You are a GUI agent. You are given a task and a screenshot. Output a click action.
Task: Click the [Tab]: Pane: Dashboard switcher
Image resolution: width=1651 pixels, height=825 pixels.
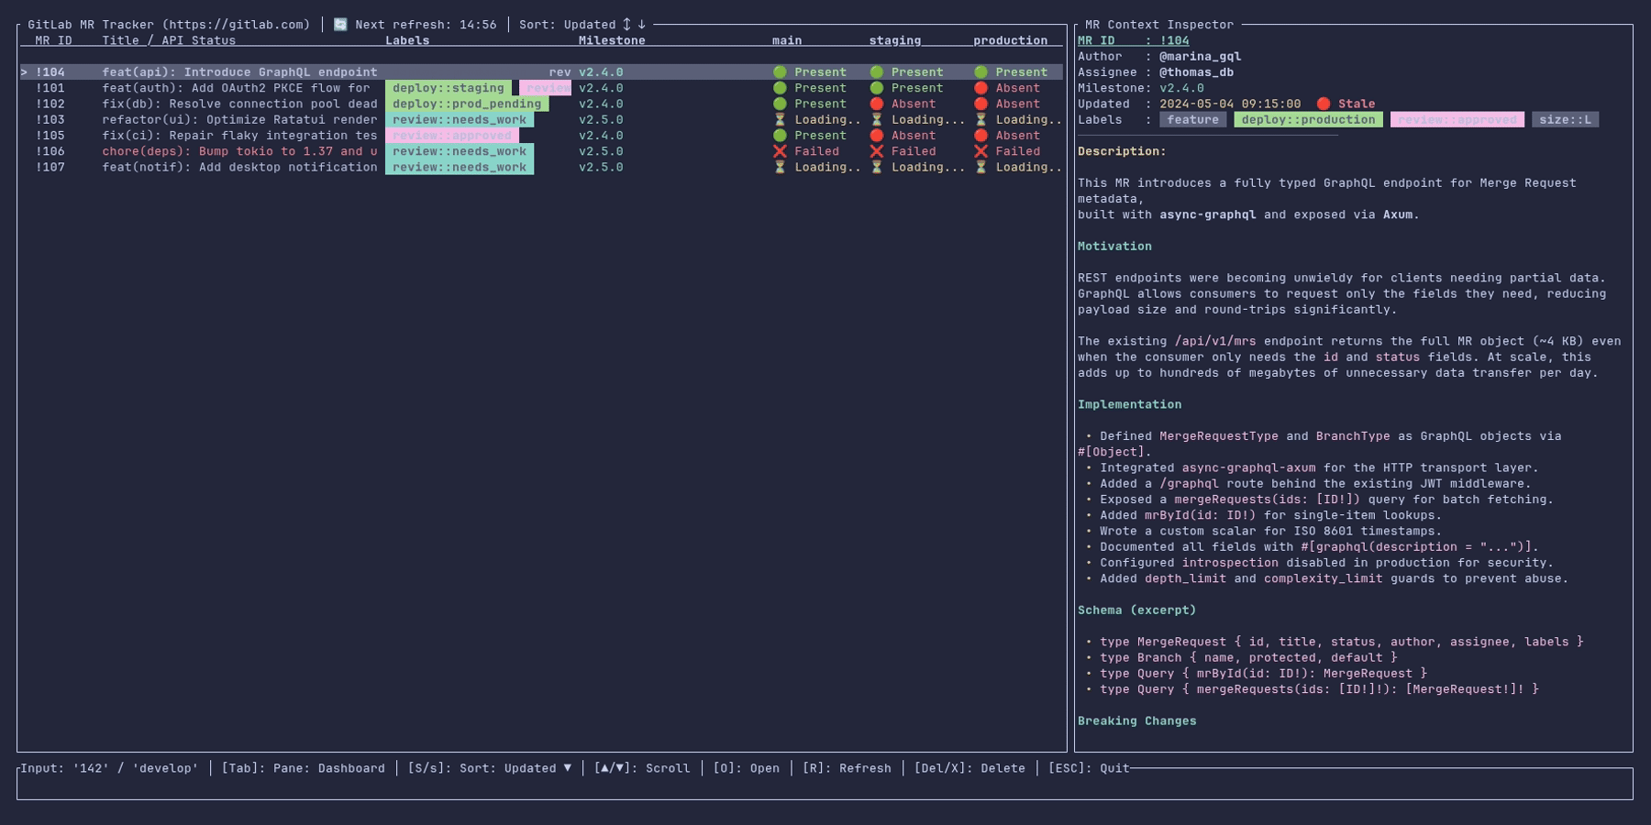coord(304,768)
